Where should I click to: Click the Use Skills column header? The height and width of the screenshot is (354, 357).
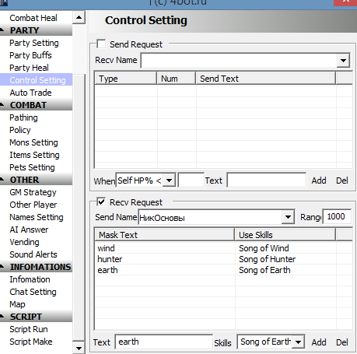tap(285, 235)
